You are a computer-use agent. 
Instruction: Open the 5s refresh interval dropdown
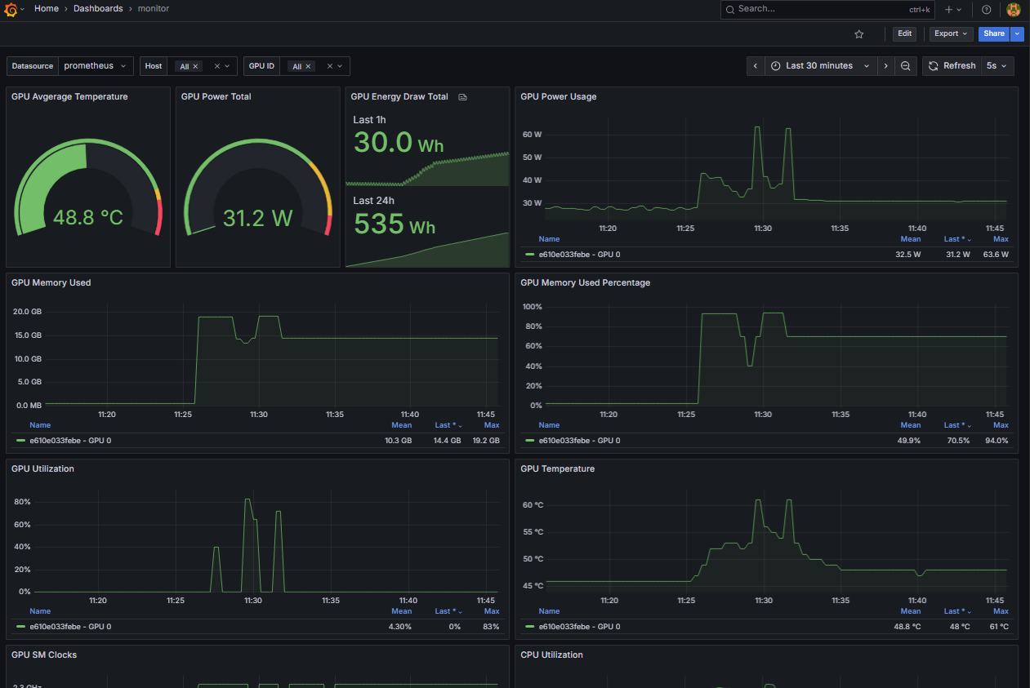tap(997, 66)
